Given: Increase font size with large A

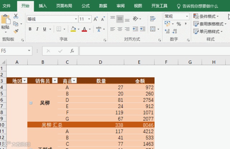Looking at the screenshot, I should (96, 19).
